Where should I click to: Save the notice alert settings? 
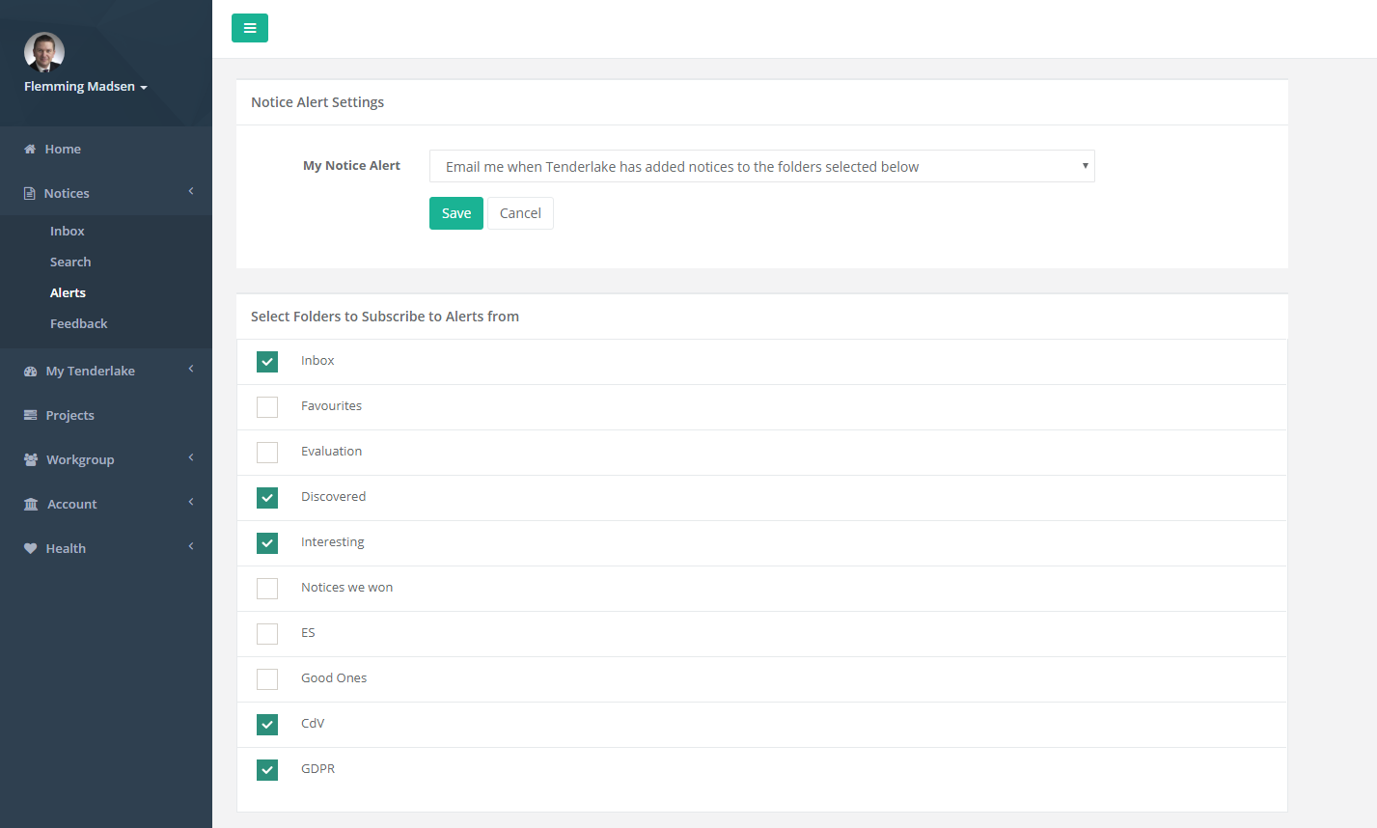point(455,213)
